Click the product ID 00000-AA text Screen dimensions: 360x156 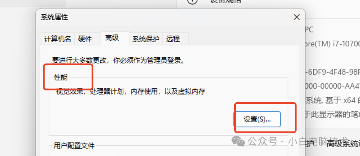tap(333, 86)
